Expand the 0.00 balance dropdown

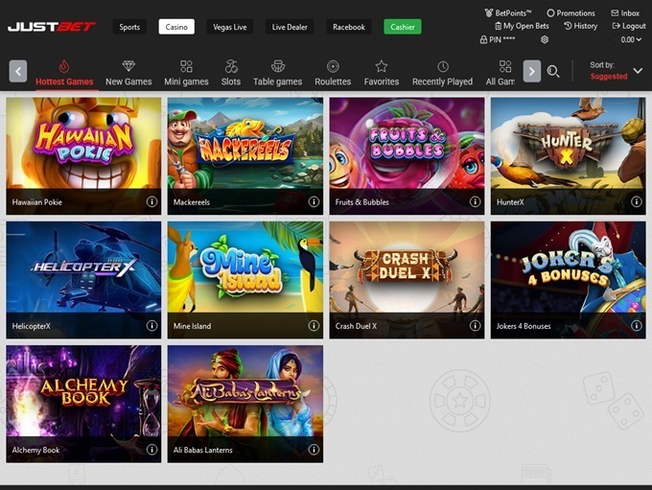[631, 40]
